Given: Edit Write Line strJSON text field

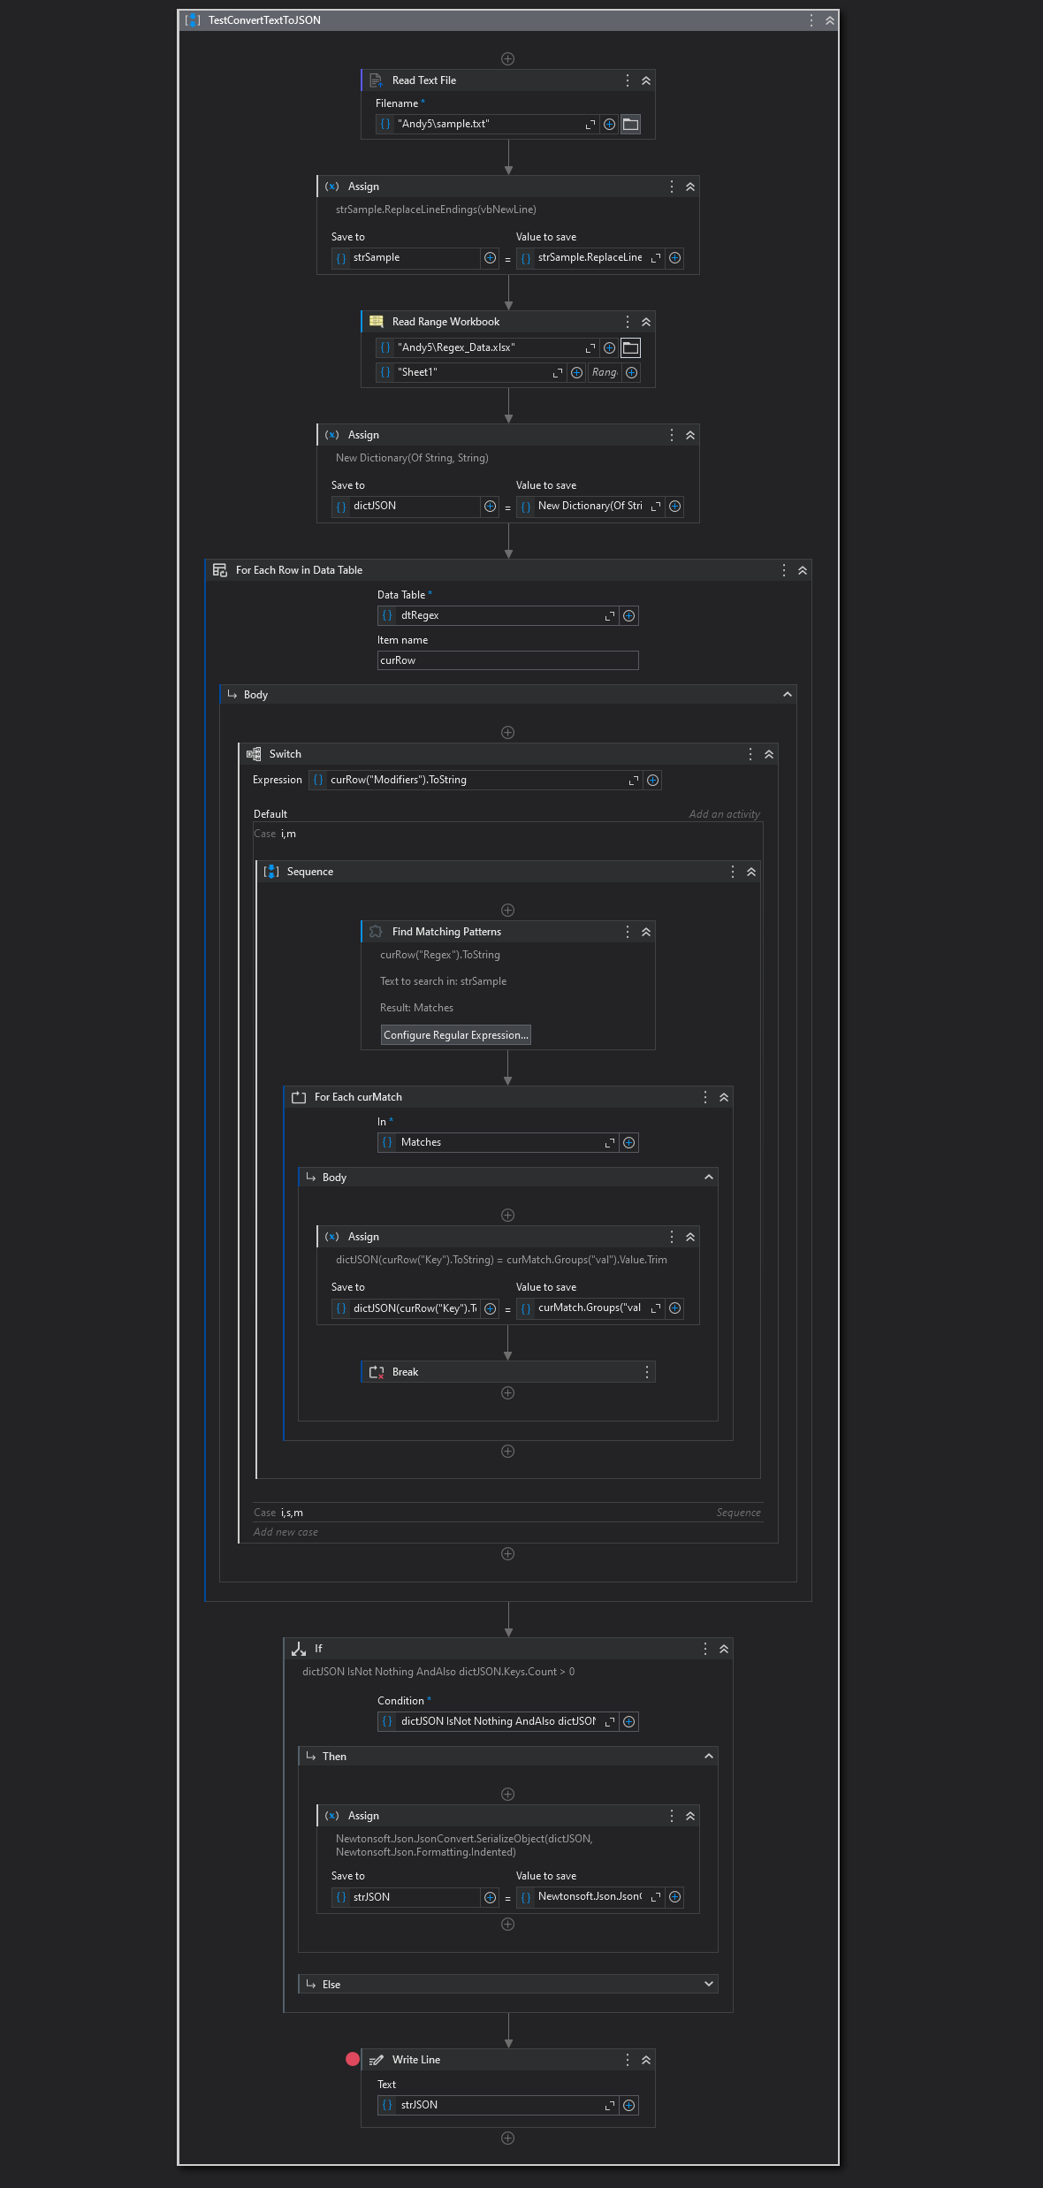Looking at the screenshot, I should (x=499, y=2106).
